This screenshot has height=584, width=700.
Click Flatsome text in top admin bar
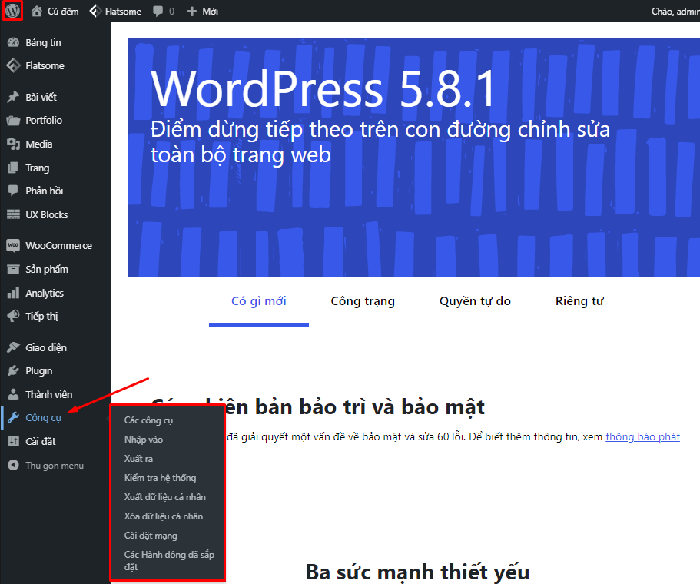point(123,12)
